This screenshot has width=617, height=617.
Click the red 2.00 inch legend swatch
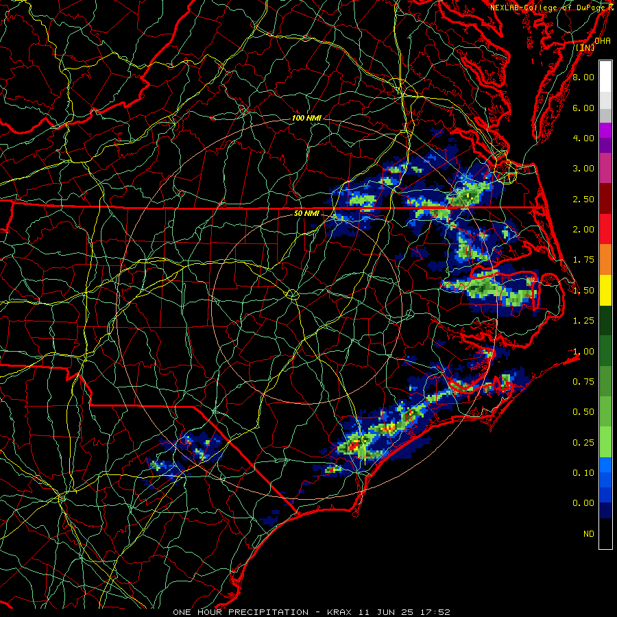605,229
